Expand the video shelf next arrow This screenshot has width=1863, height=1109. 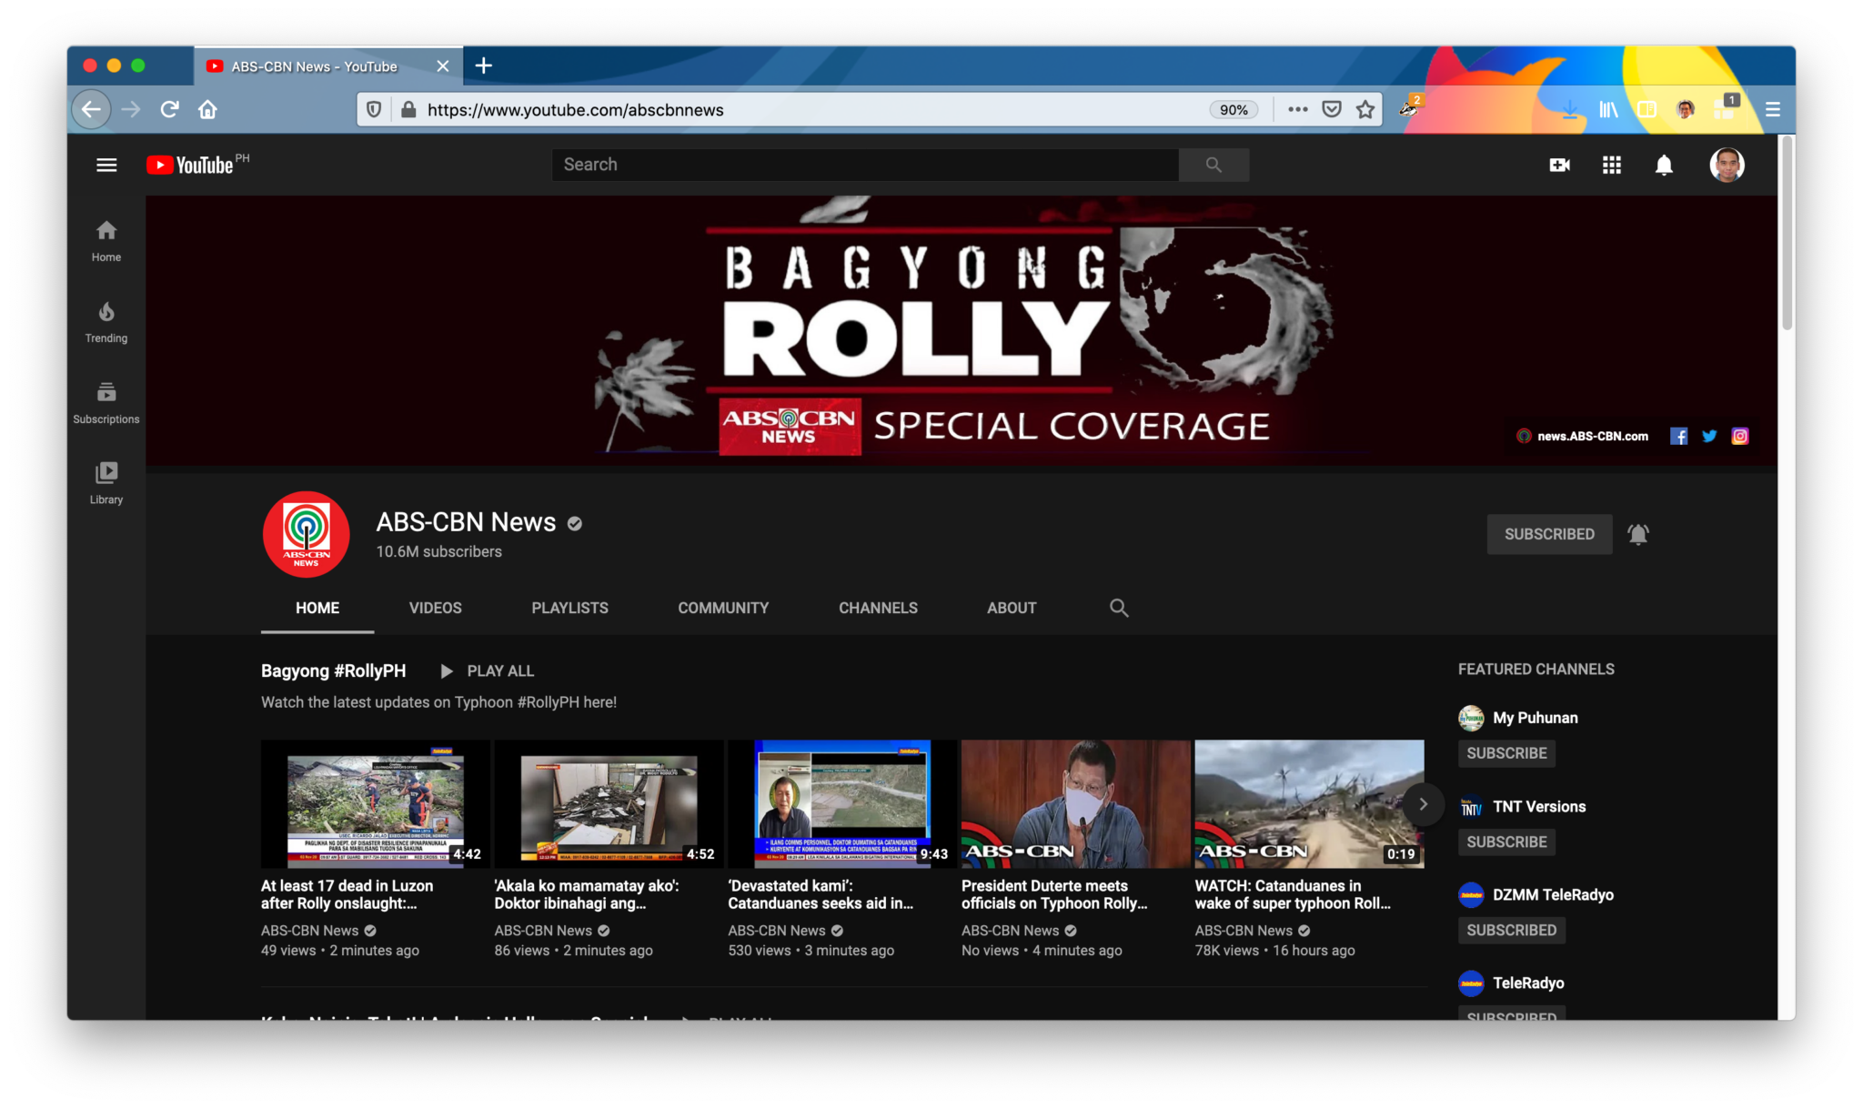pyautogui.click(x=1423, y=804)
